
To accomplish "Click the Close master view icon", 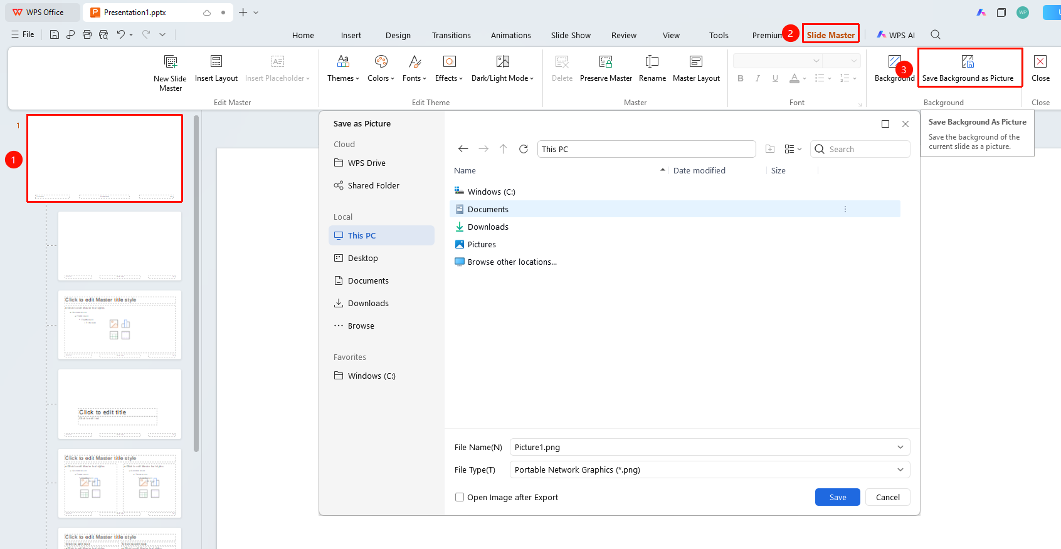I will [1040, 61].
